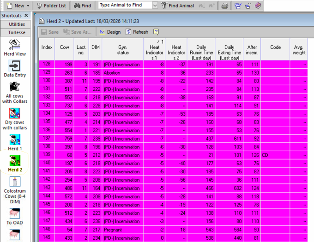Click the Find binoculars button
This screenshot has height=242, width=314.
[x=82, y=6]
